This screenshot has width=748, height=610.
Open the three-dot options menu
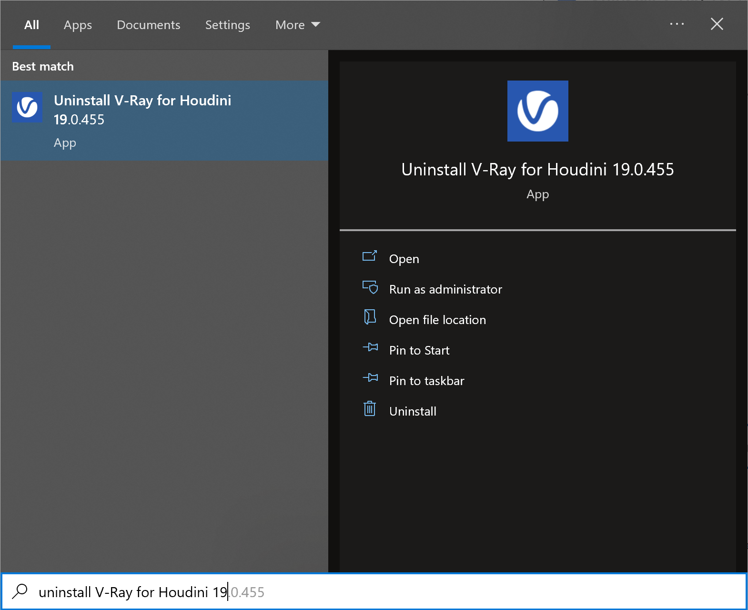pos(677,24)
